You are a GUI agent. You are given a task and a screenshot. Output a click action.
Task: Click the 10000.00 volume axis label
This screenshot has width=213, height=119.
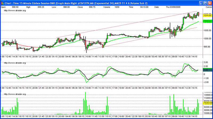(x=208, y=113)
